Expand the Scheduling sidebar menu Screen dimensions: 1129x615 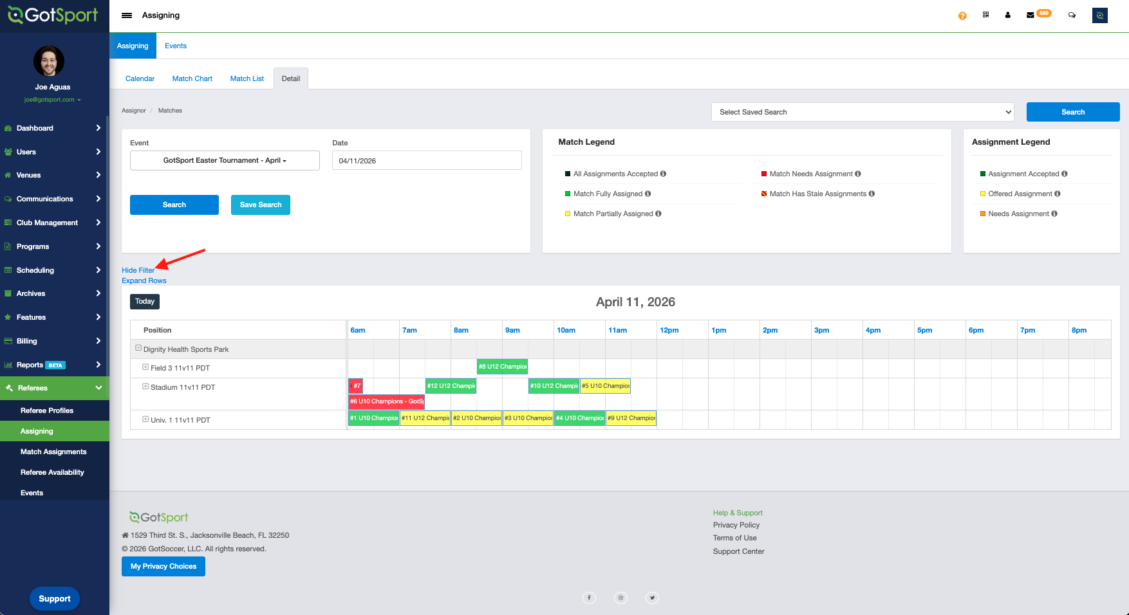[54, 270]
